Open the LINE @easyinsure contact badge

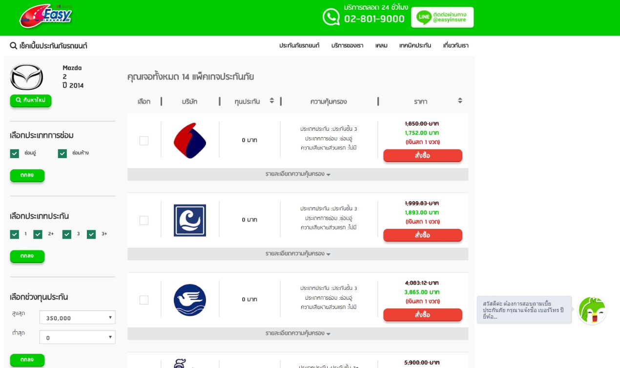[x=442, y=17]
